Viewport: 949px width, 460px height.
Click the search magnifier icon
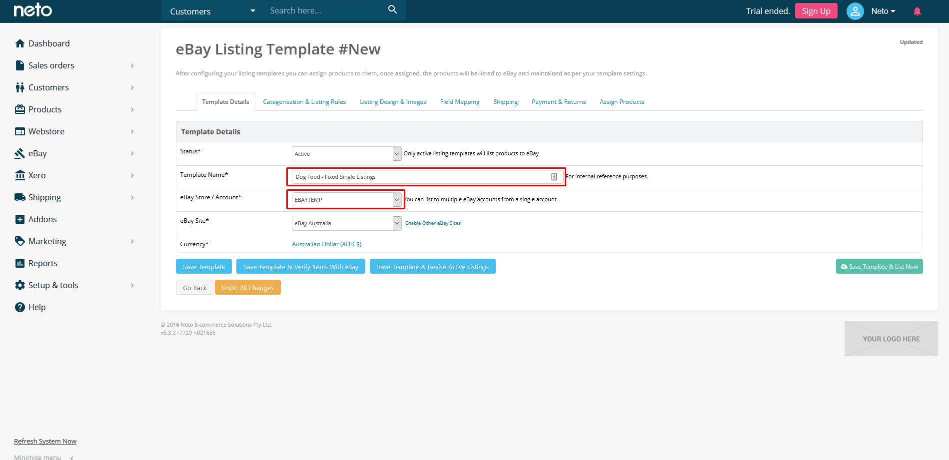pyautogui.click(x=393, y=9)
